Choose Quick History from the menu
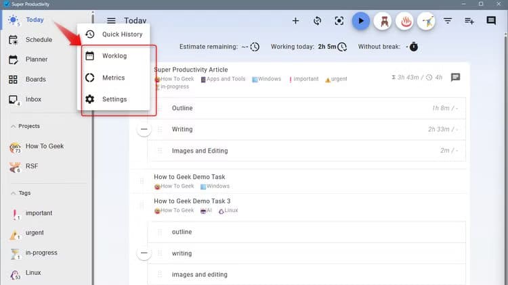Image resolution: width=508 pixels, height=285 pixels. 114,34
